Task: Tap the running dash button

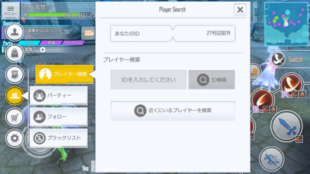Action: (272, 159)
